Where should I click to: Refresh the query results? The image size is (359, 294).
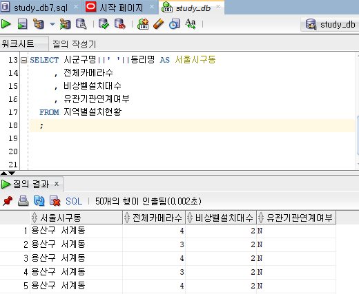[39, 201]
